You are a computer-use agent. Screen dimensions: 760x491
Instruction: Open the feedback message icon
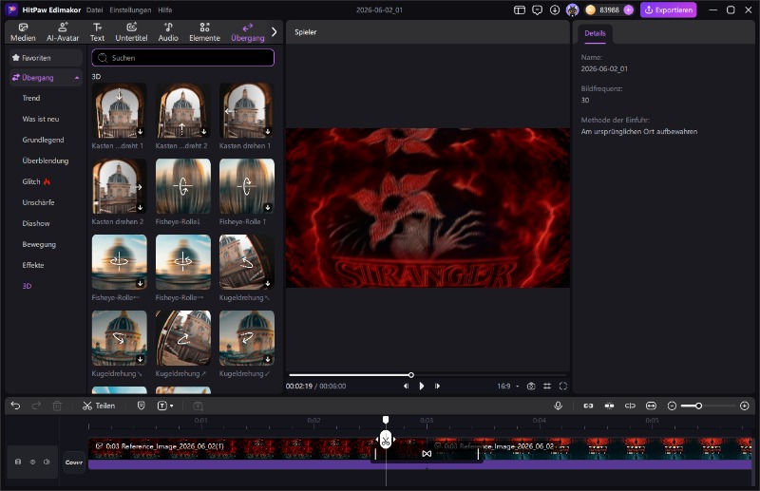[537, 9]
